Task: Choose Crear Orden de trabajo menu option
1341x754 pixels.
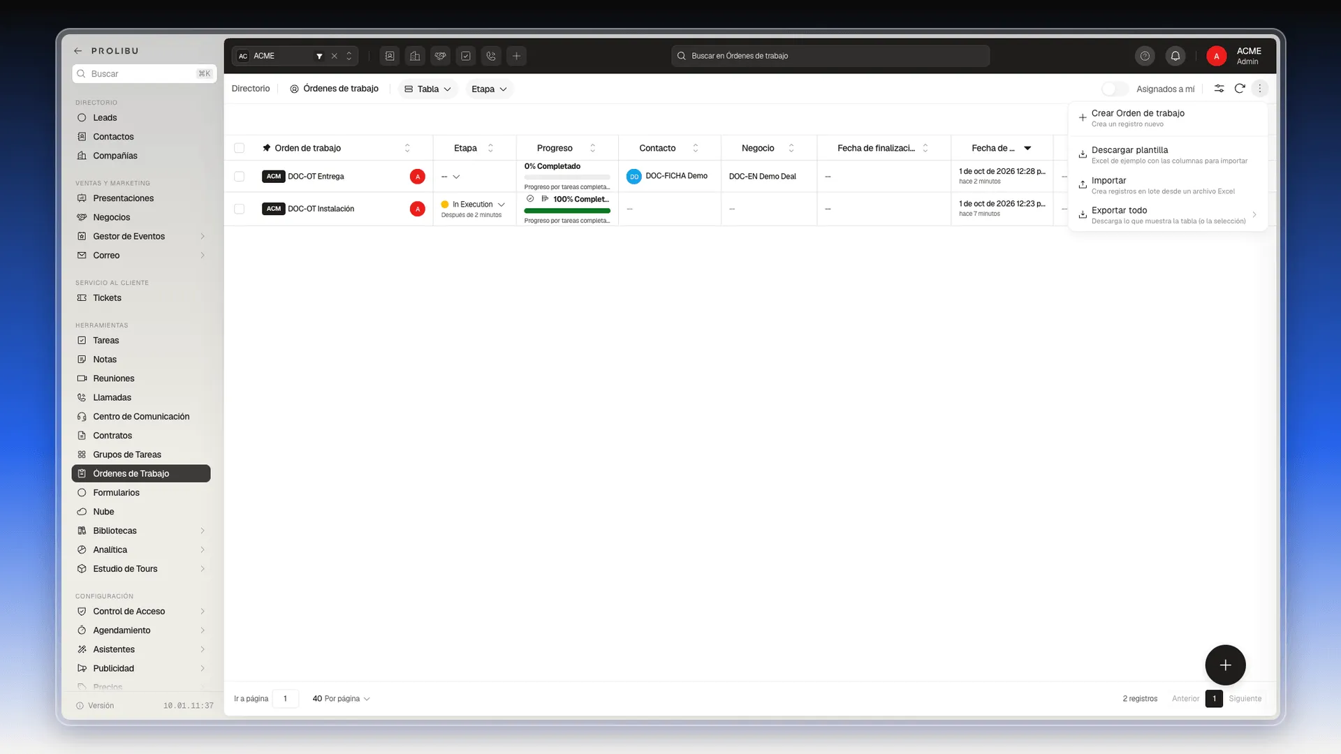Action: click(x=1168, y=118)
